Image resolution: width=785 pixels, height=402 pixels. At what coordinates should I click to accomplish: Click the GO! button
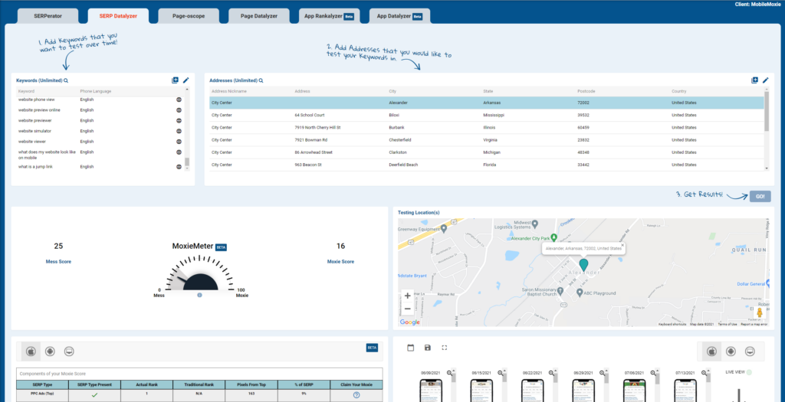(760, 197)
